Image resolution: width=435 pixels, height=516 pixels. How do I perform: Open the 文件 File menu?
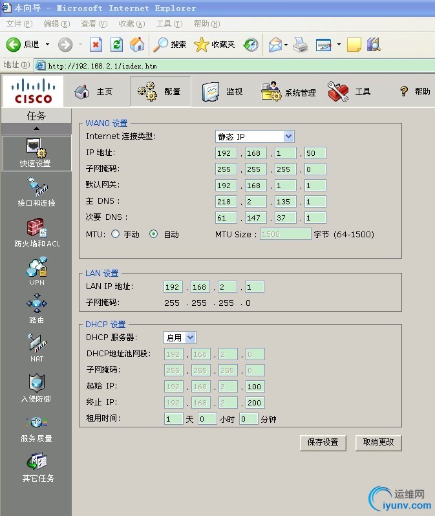point(19,24)
